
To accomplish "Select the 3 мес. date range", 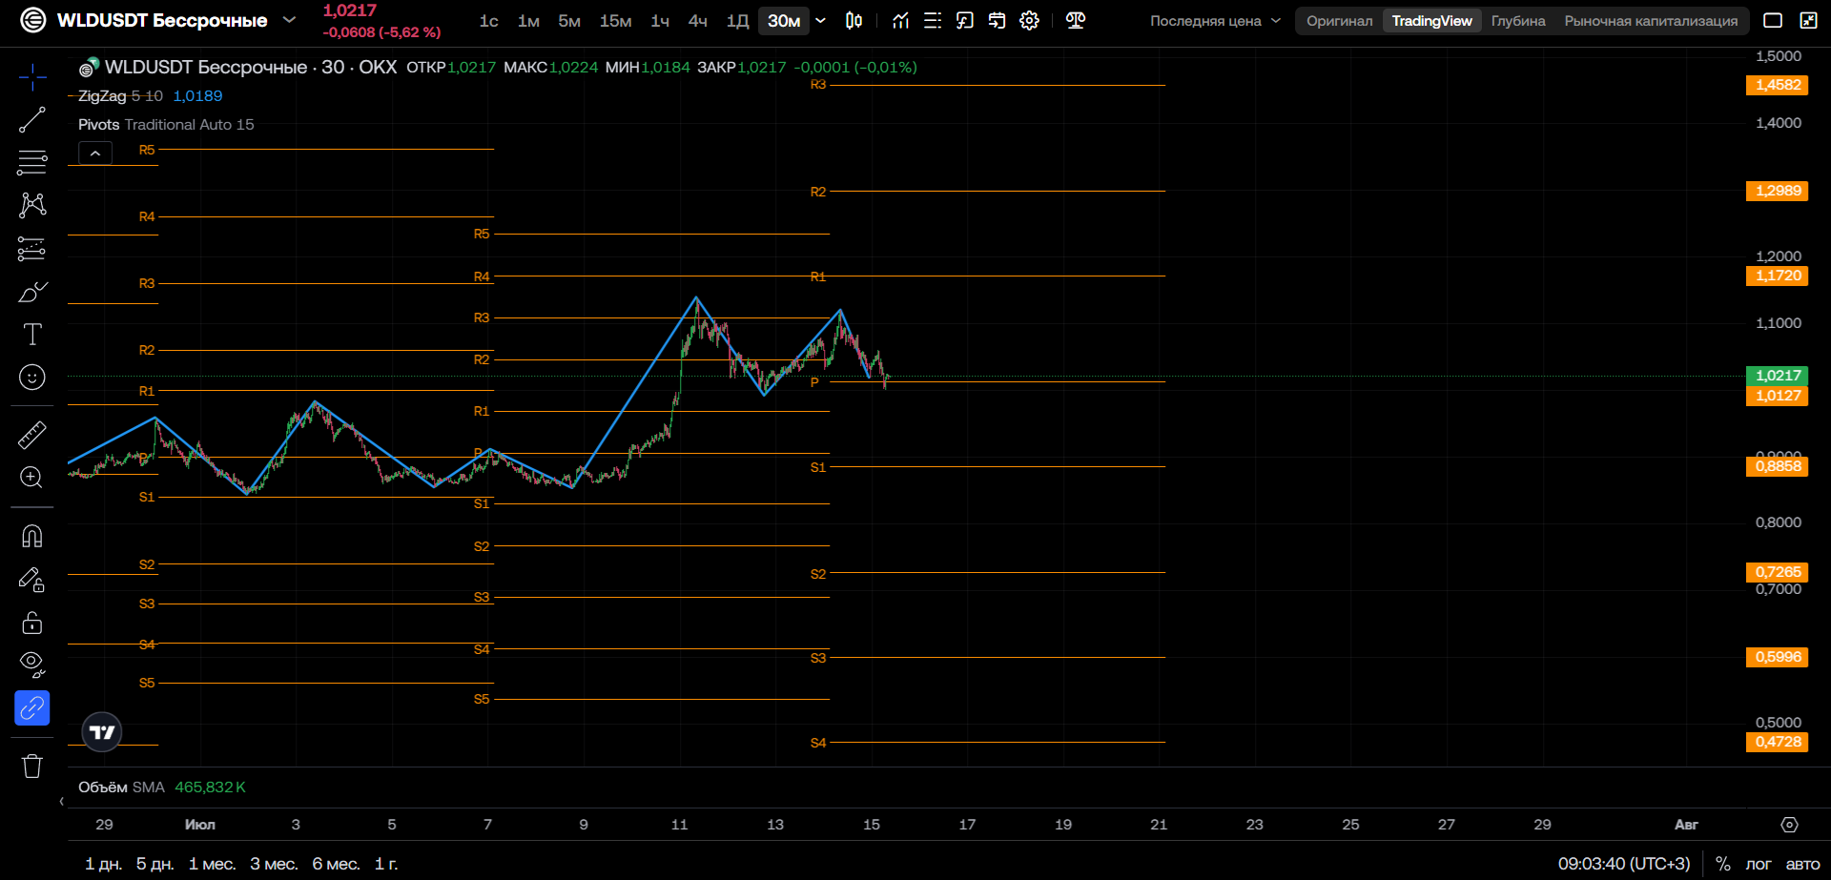I will [x=274, y=864].
